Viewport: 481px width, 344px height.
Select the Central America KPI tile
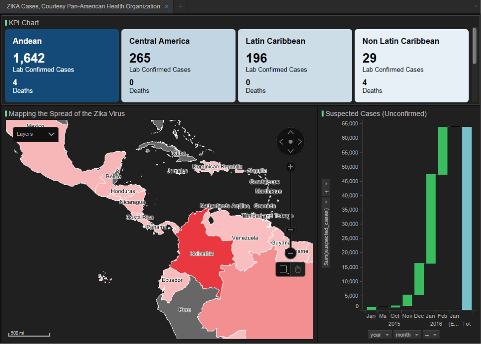coord(179,66)
